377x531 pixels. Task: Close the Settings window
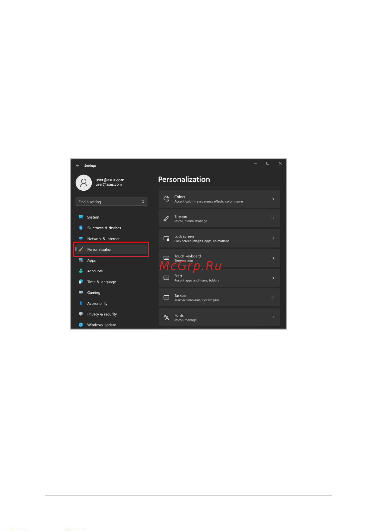point(280,163)
